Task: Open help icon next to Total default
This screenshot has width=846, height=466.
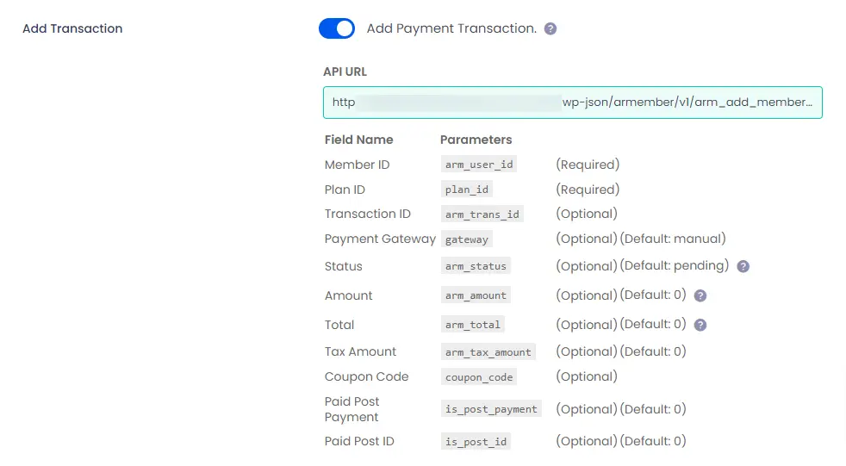Action: click(700, 325)
